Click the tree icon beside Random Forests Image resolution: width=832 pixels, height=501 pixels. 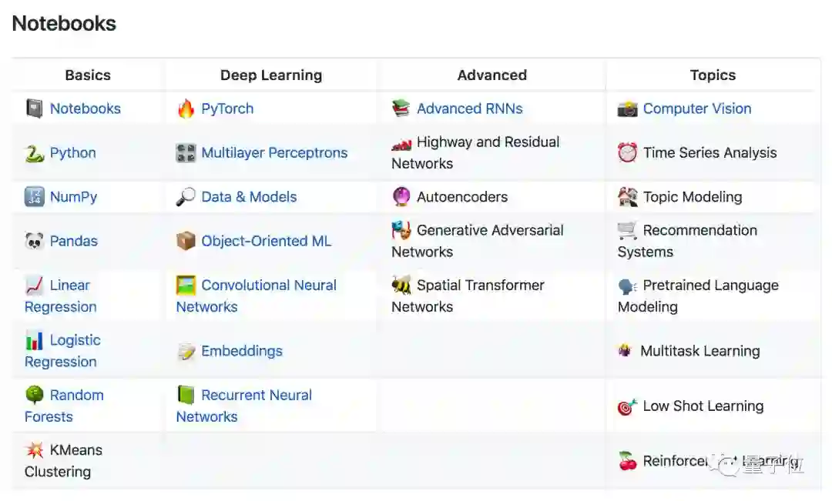(x=34, y=396)
